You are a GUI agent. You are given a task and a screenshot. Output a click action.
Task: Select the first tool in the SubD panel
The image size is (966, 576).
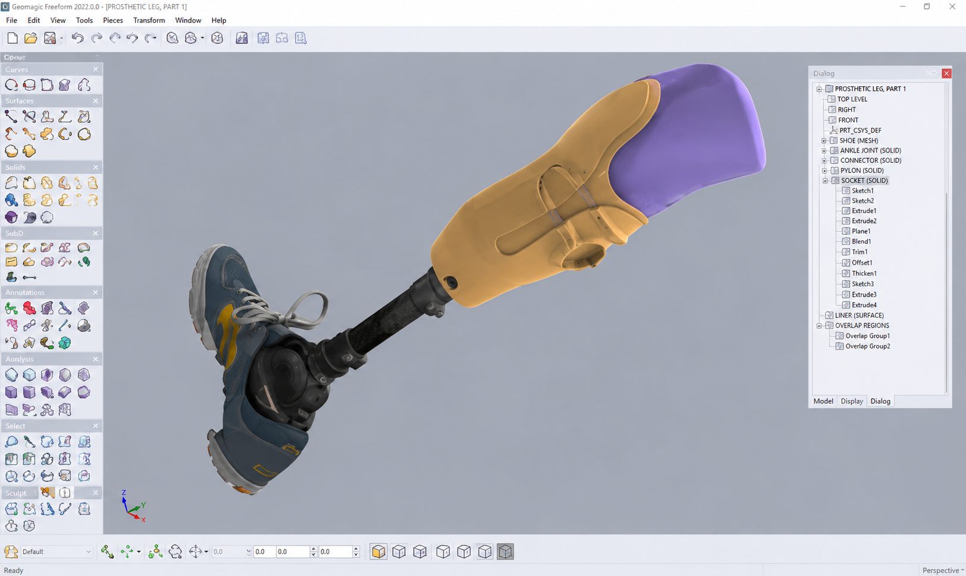point(11,247)
